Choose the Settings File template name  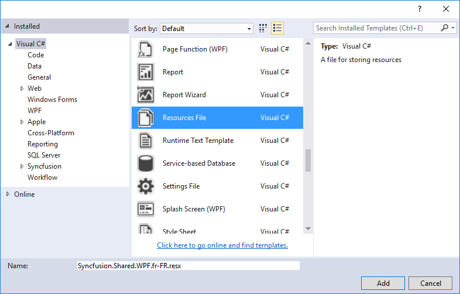point(181,186)
